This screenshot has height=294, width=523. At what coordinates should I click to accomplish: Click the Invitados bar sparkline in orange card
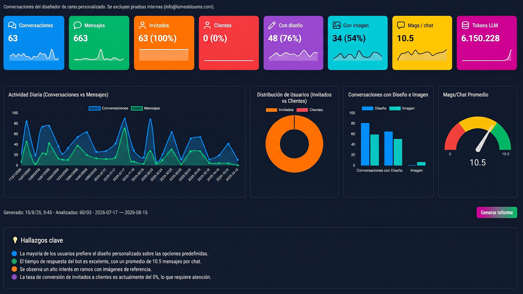[164, 55]
